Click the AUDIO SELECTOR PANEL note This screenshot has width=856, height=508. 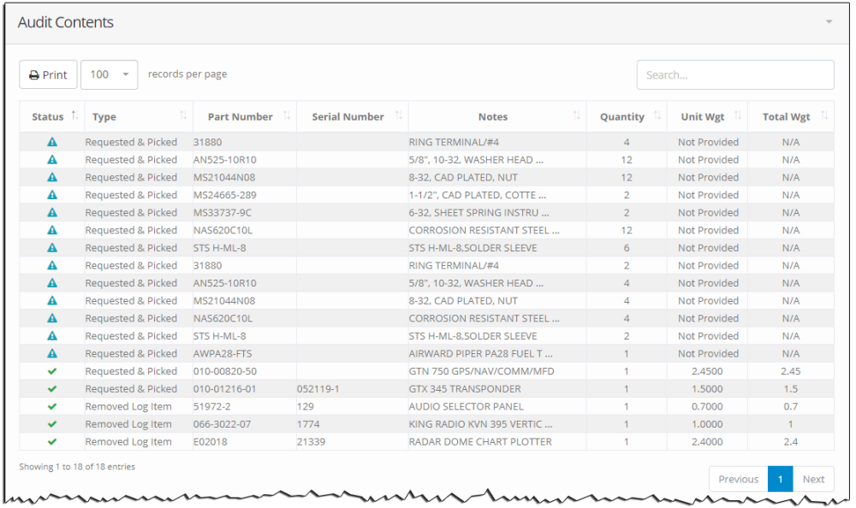[467, 406]
